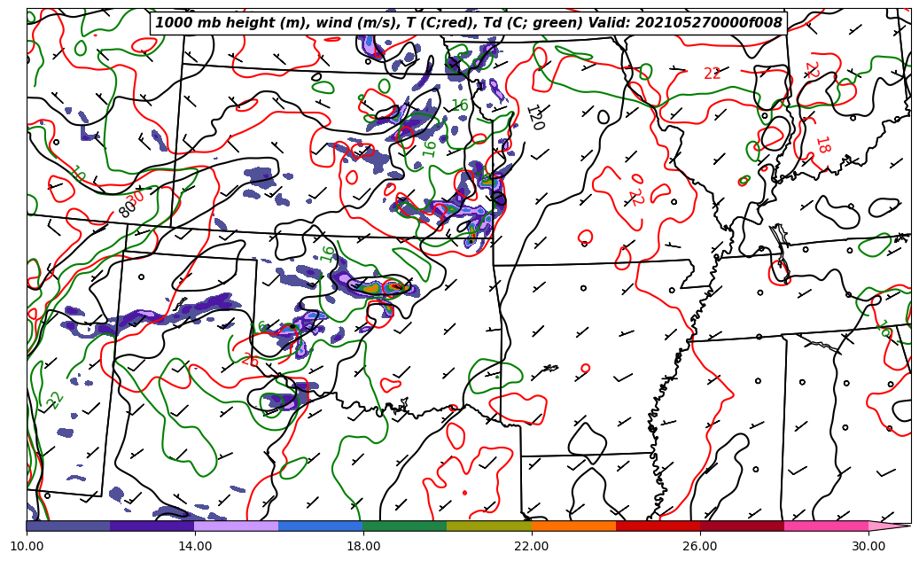The image size is (919, 561).
Task: Pick the dark purple colorbar segment
Action: [x=152, y=526]
